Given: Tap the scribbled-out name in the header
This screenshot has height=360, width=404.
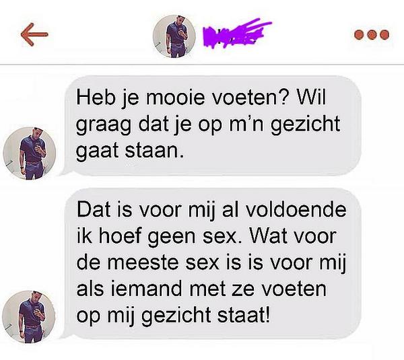Looking at the screenshot, I should 237,34.
